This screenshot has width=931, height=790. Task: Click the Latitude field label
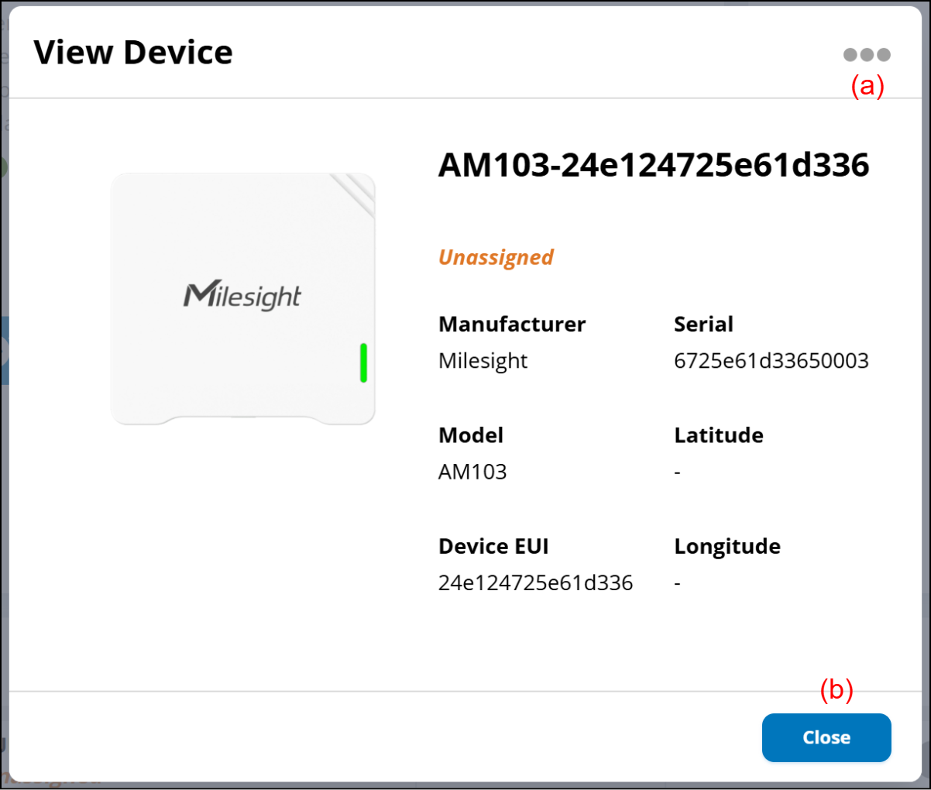coord(718,435)
